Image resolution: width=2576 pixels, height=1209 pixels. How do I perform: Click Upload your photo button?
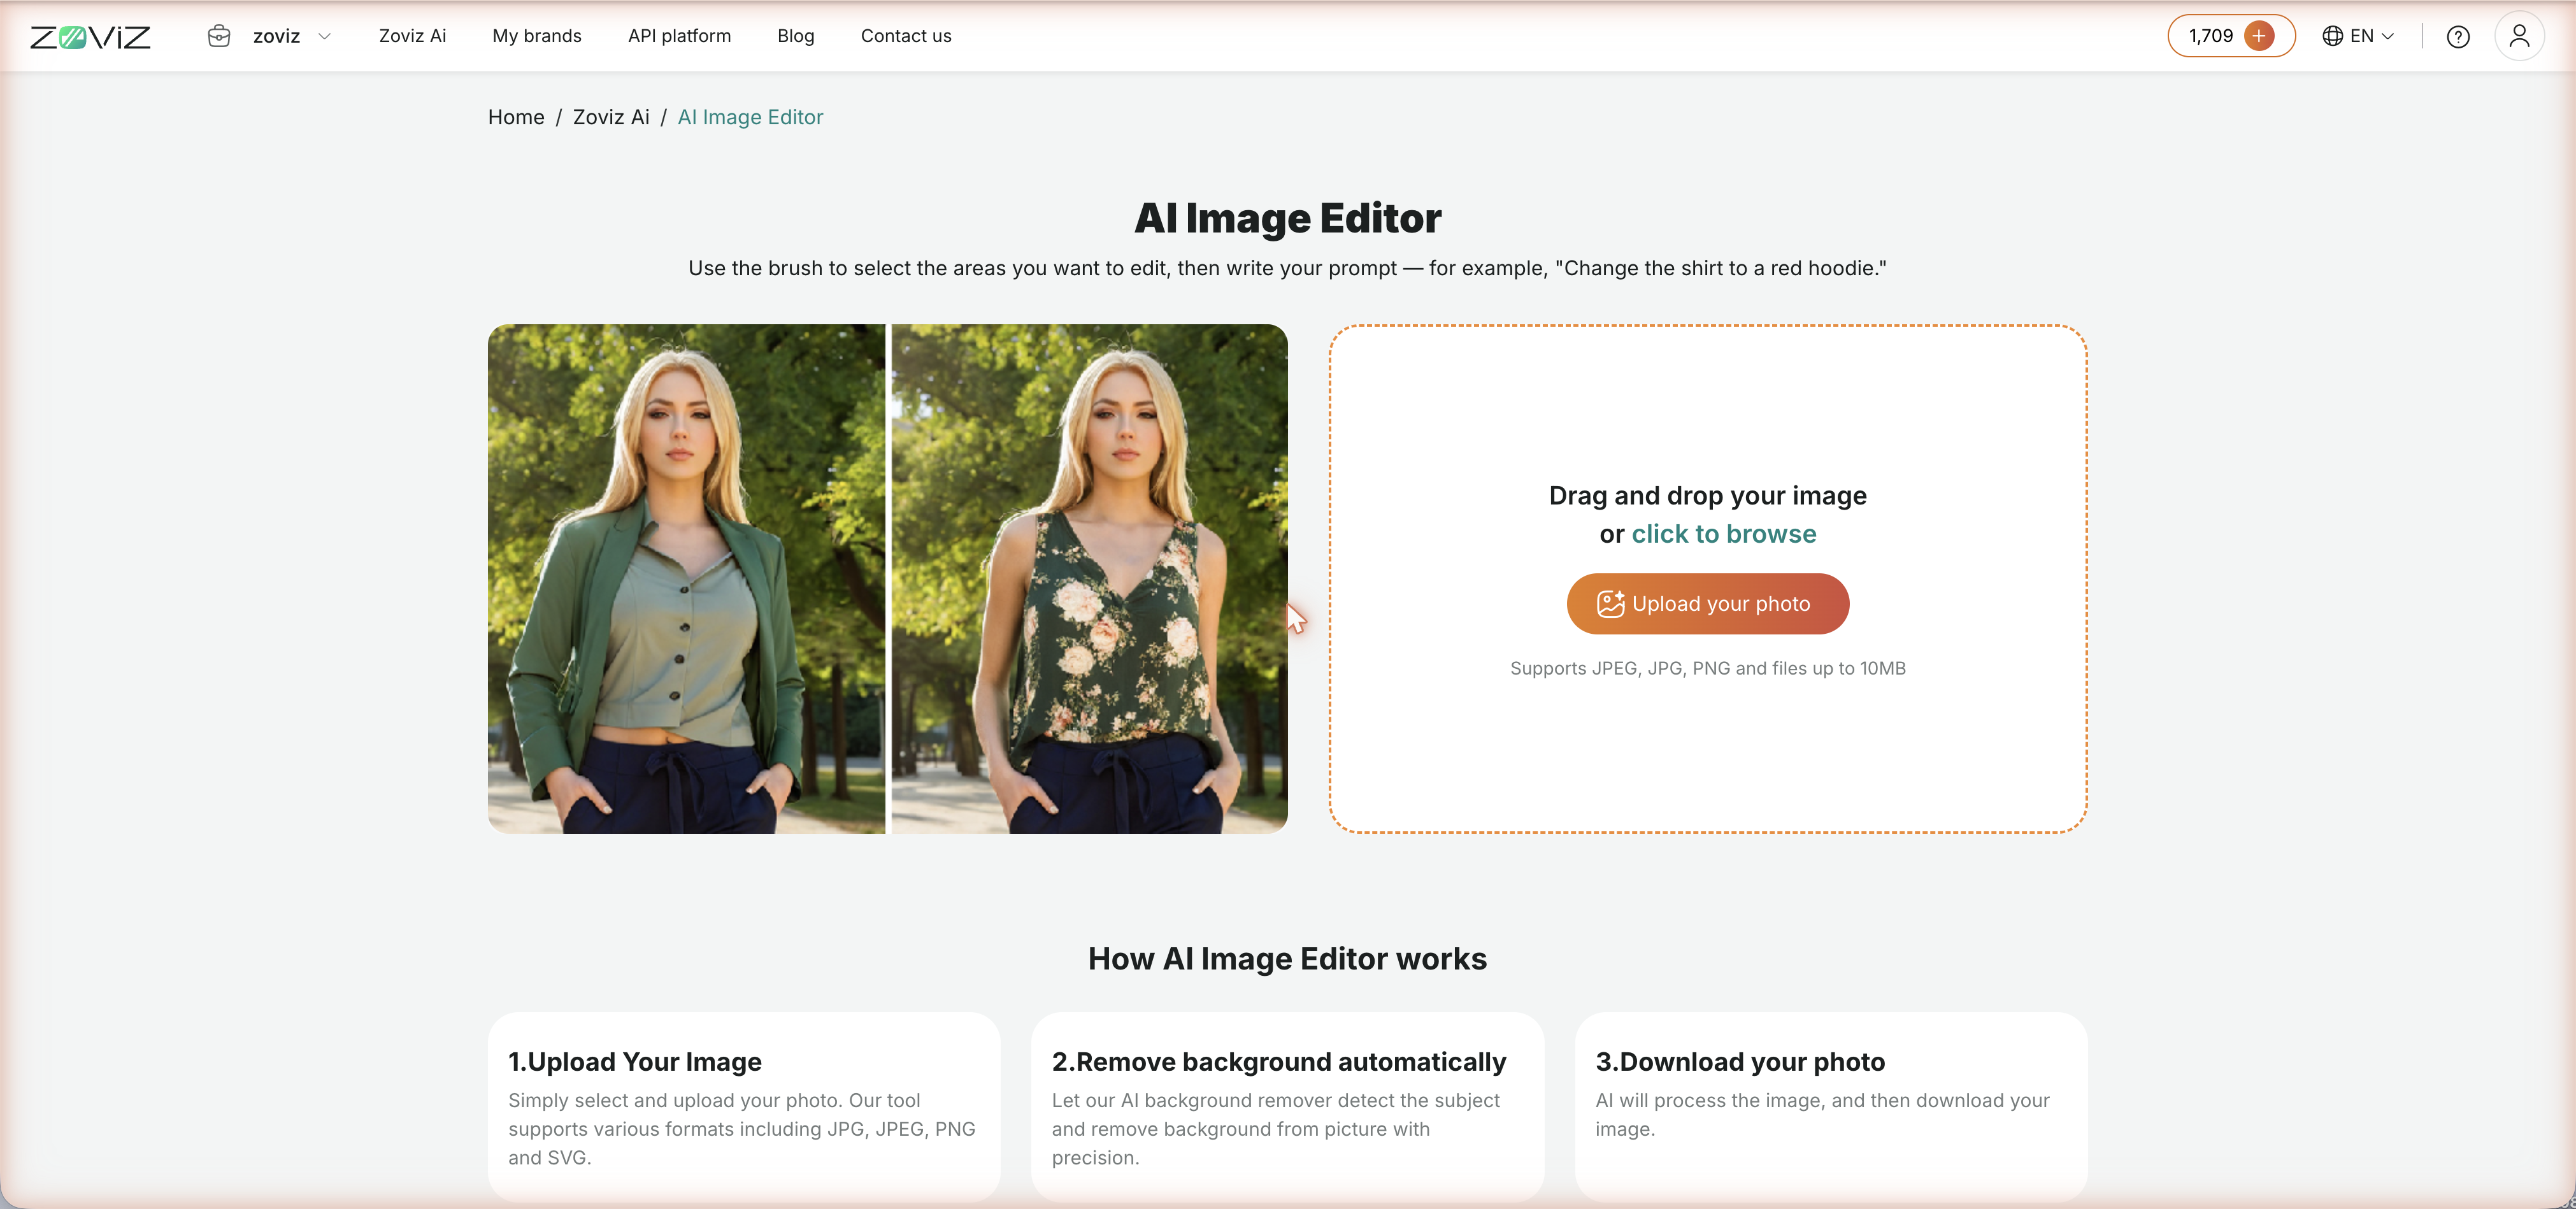(1707, 603)
